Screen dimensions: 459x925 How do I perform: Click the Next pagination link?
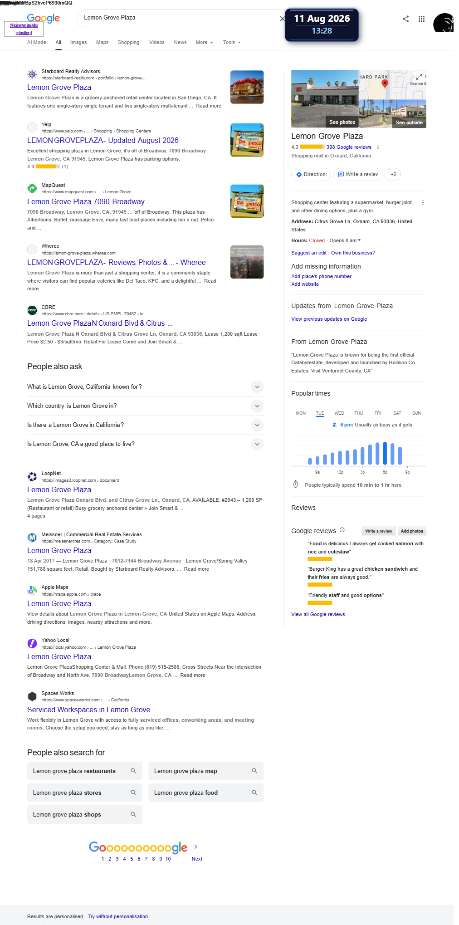pyautogui.click(x=197, y=859)
